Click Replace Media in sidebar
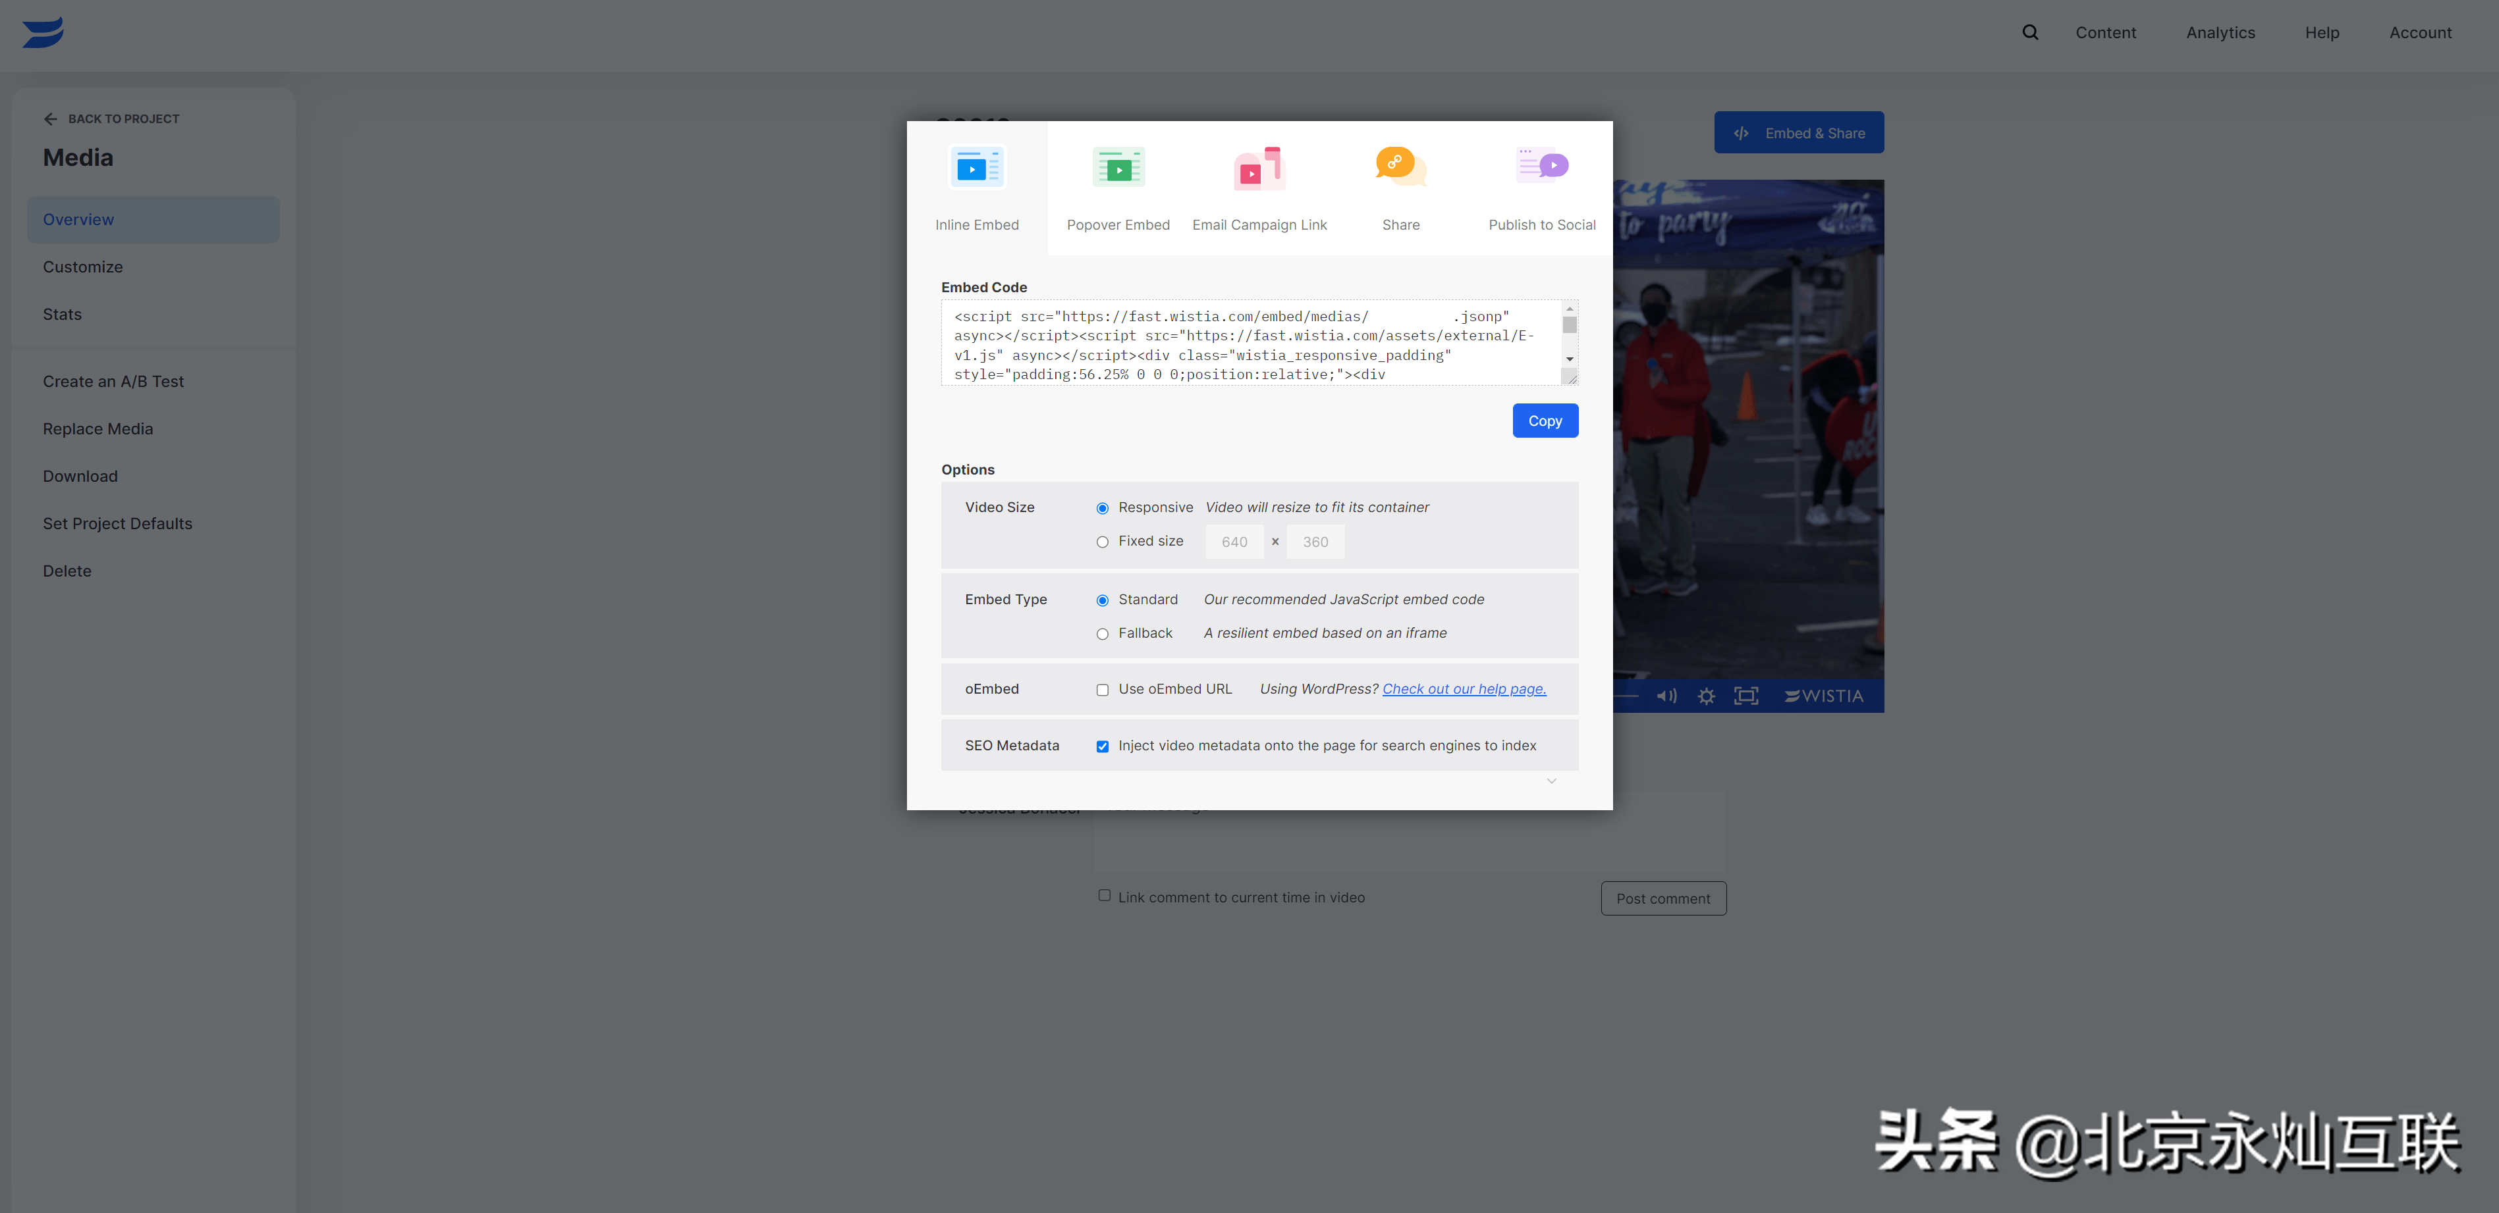This screenshot has width=2499, height=1213. tap(97, 428)
